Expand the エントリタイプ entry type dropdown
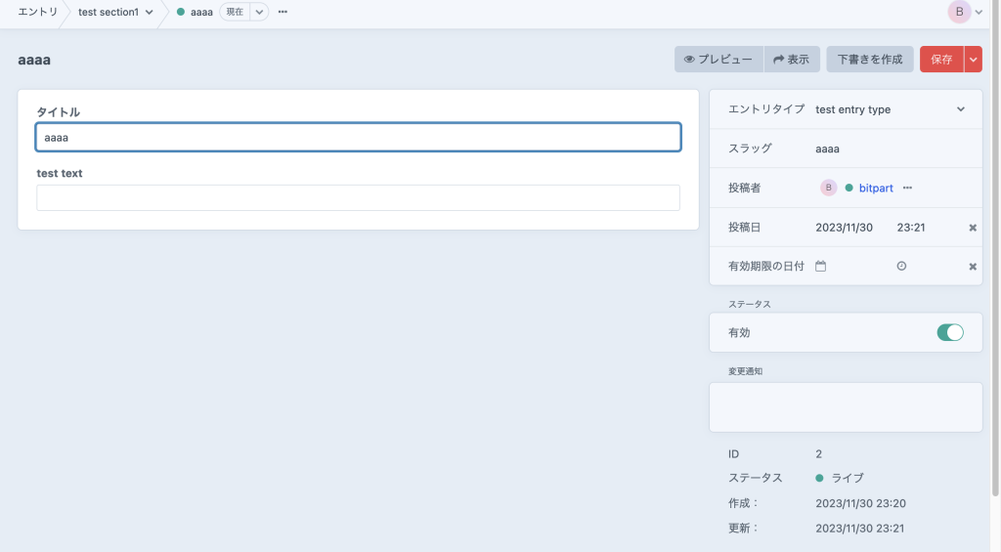 click(x=960, y=109)
